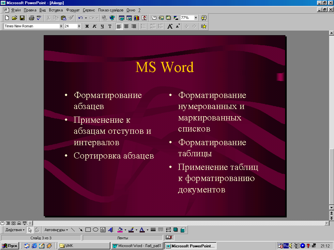Create a new slide with the New Slide icon
Image resolution: width=334 pixels, height=250 pixels.
pos(154,18)
